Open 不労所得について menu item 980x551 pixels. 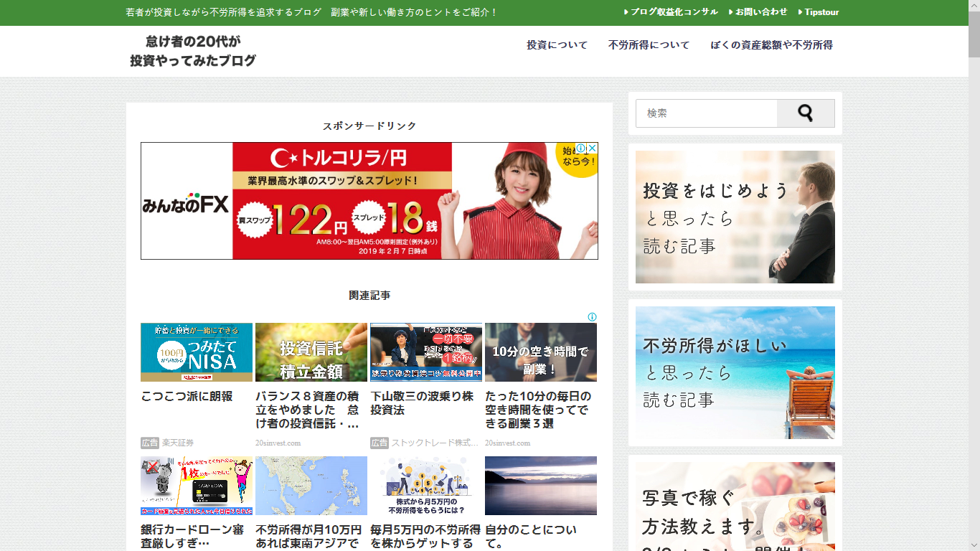[649, 45]
